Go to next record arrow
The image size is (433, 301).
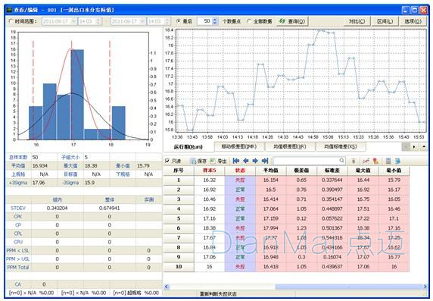point(255,161)
